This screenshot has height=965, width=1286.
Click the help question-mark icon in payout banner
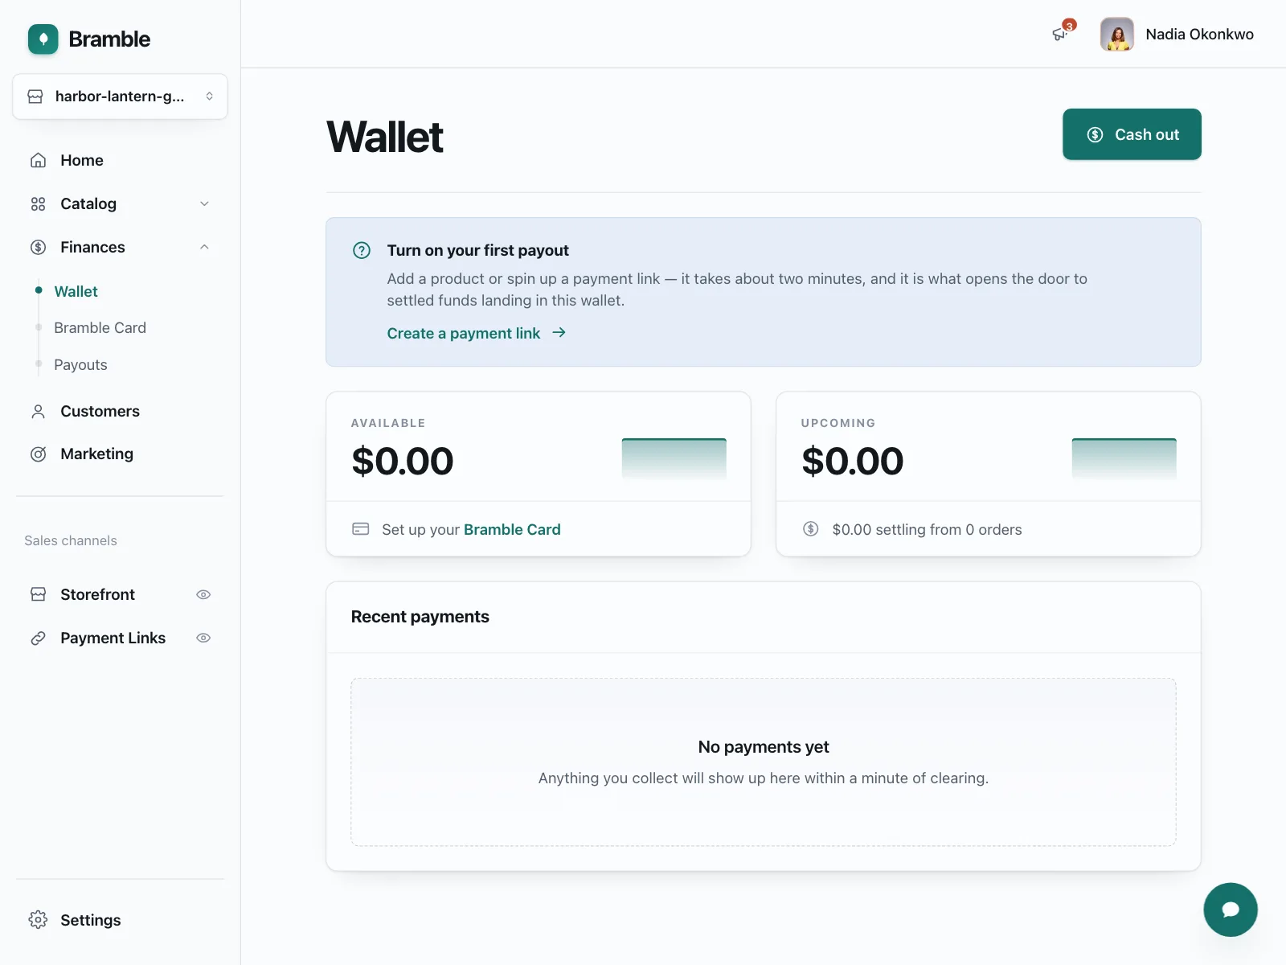(362, 250)
